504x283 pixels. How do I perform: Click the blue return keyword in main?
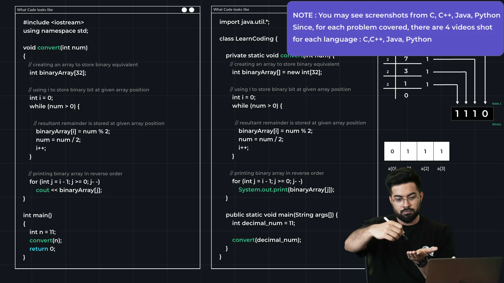pyautogui.click(x=39, y=249)
